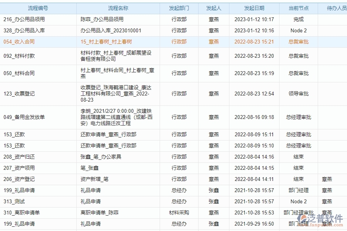Open flow 328_办公用品入库

[x=24, y=30]
